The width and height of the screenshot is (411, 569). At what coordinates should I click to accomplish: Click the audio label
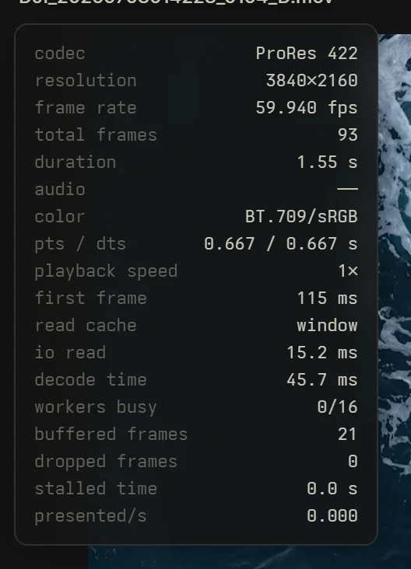[x=60, y=190]
